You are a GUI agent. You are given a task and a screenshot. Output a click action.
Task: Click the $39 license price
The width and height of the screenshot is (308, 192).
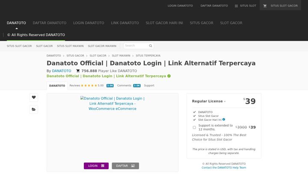pos(249,101)
